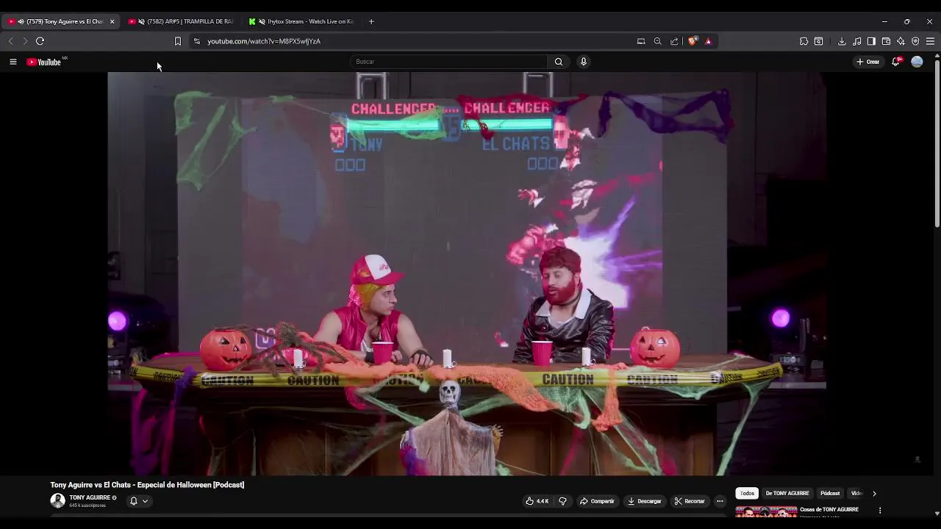The width and height of the screenshot is (941, 529).
Task: Click the Recortar clip button
Action: click(690, 501)
